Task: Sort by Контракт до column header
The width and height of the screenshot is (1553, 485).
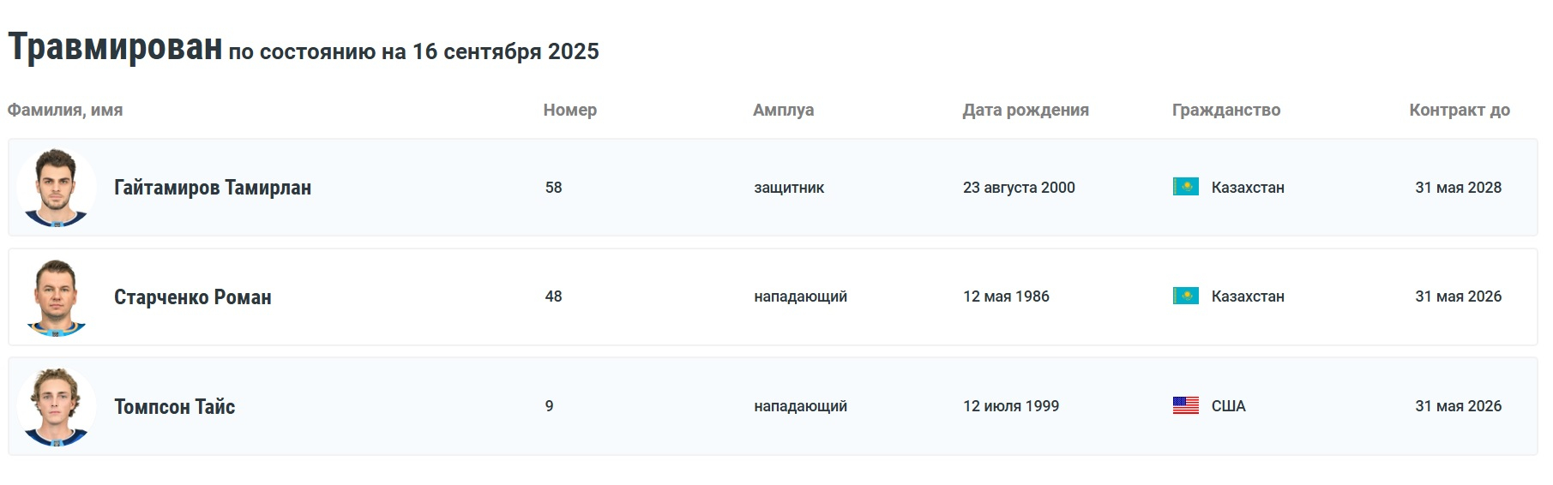Action: pyautogui.click(x=1460, y=110)
